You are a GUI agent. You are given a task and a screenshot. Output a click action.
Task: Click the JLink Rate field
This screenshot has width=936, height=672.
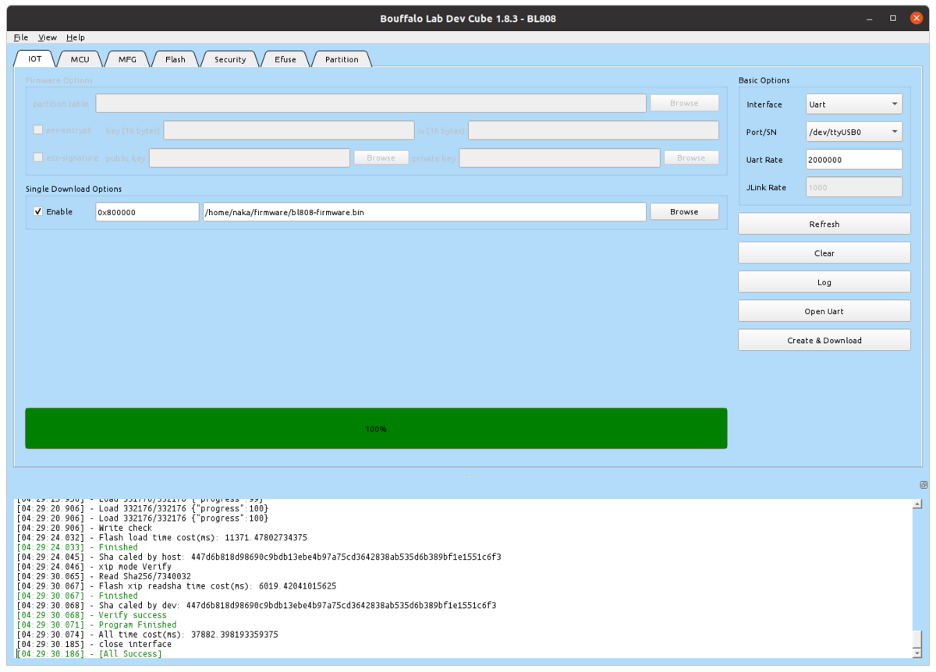pyautogui.click(x=853, y=187)
